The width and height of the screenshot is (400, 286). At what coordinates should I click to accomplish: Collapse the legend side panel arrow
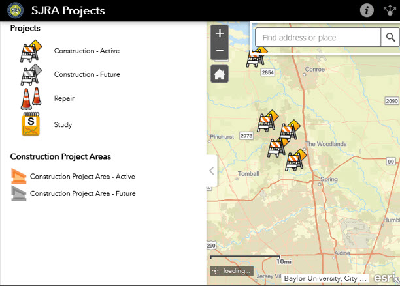point(212,171)
